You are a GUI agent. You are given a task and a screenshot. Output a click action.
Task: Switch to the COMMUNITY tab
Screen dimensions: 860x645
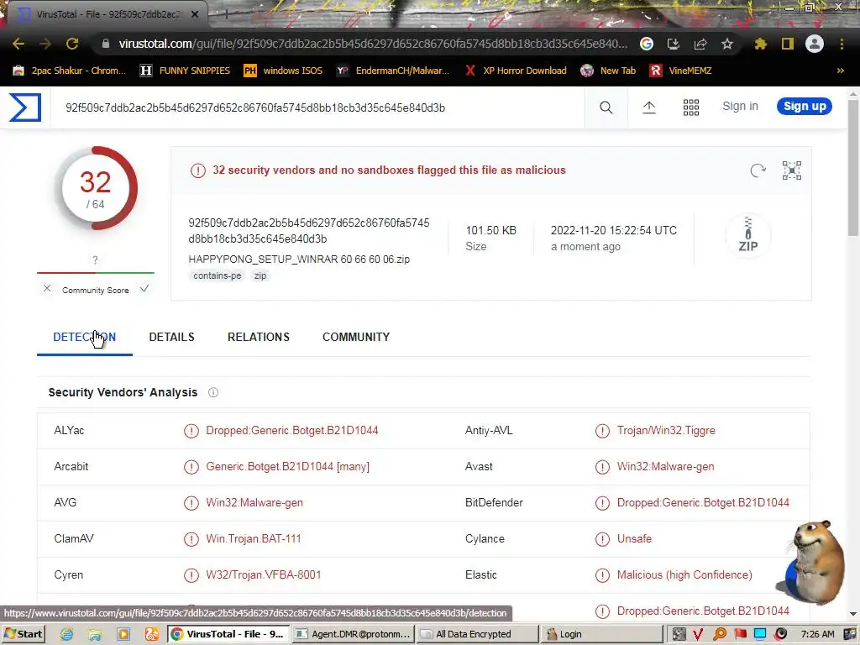(356, 338)
